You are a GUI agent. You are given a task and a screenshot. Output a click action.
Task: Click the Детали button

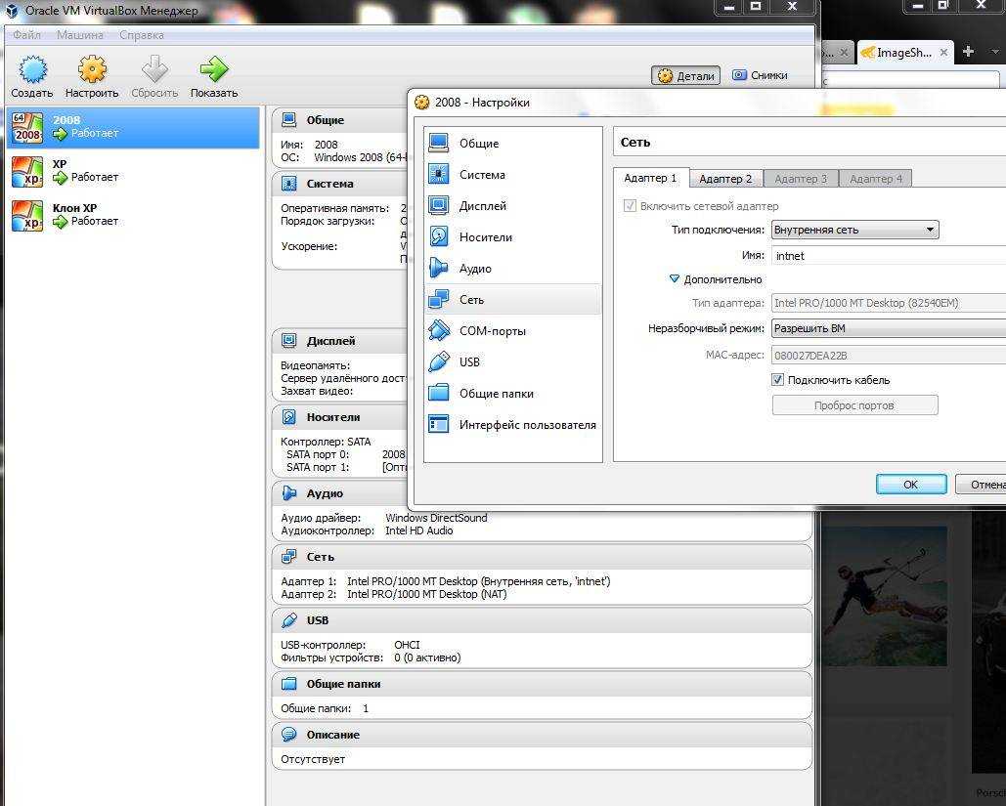[686, 75]
